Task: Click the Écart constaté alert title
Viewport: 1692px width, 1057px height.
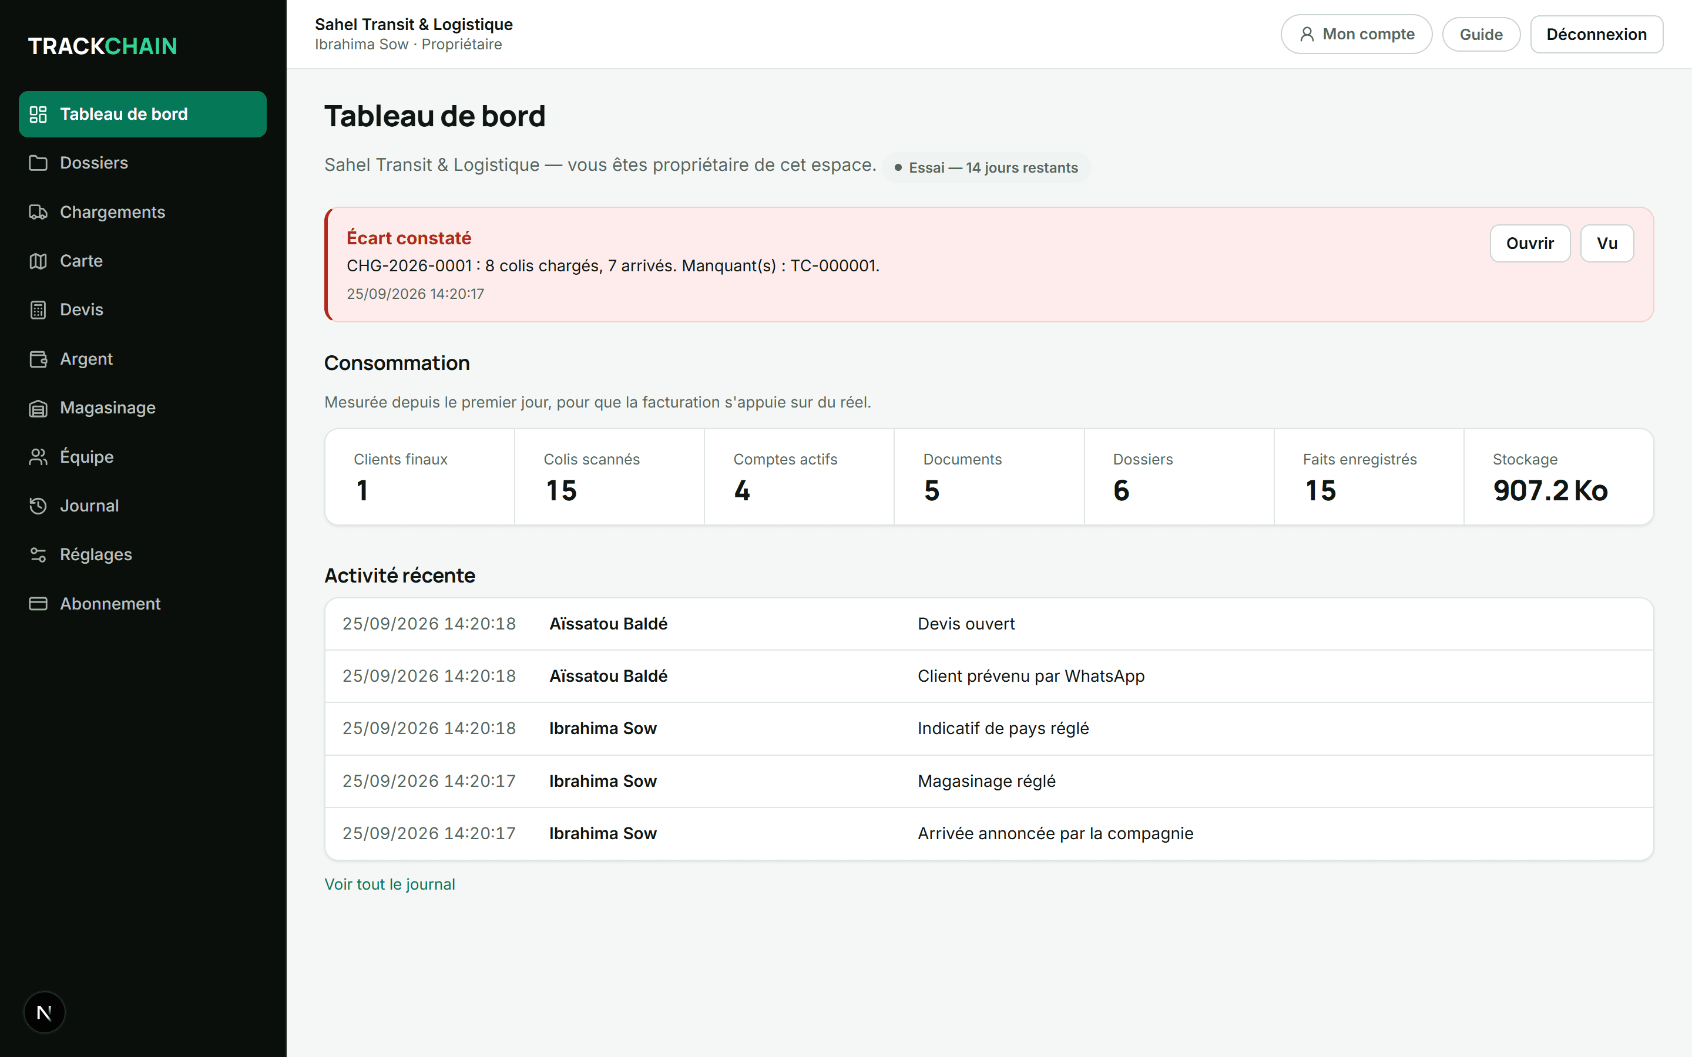Action: [409, 238]
